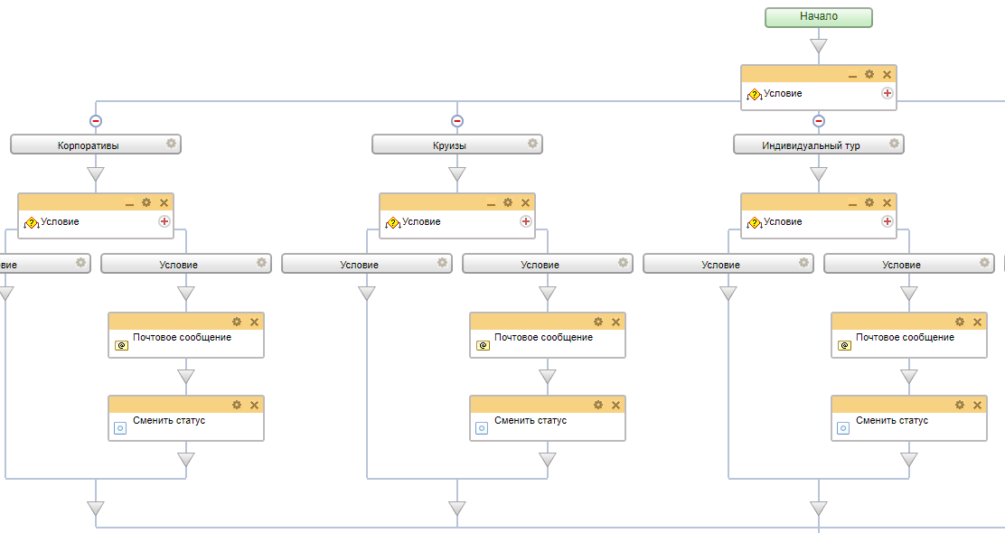Minimize the Условие block under Круизы
The width and height of the screenshot is (1005, 533).
click(491, 203)
